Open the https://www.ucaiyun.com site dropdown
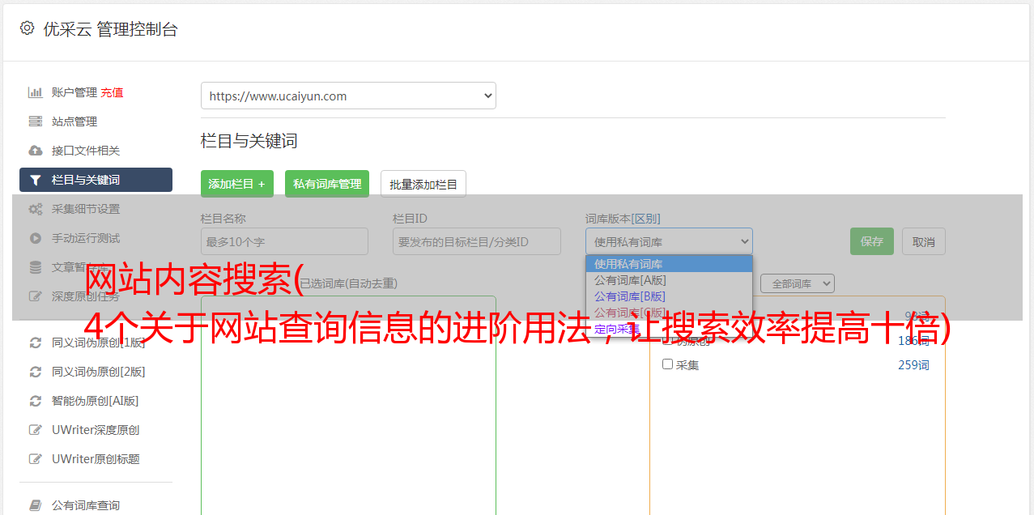Viewport: 1034px width, 515px height. coord(348,96)
